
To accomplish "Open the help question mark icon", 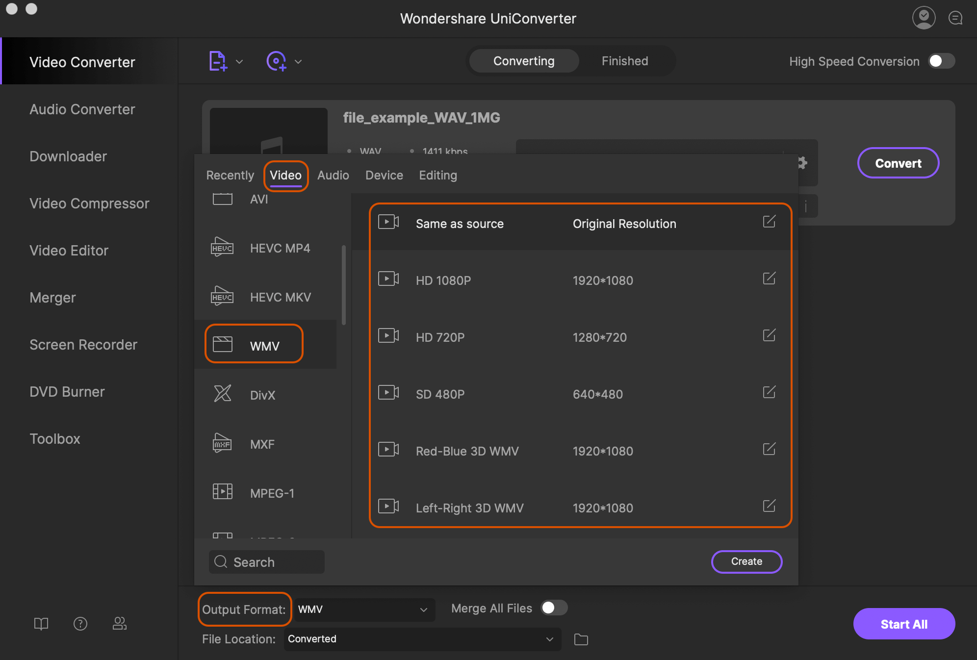I will [80, 624].
